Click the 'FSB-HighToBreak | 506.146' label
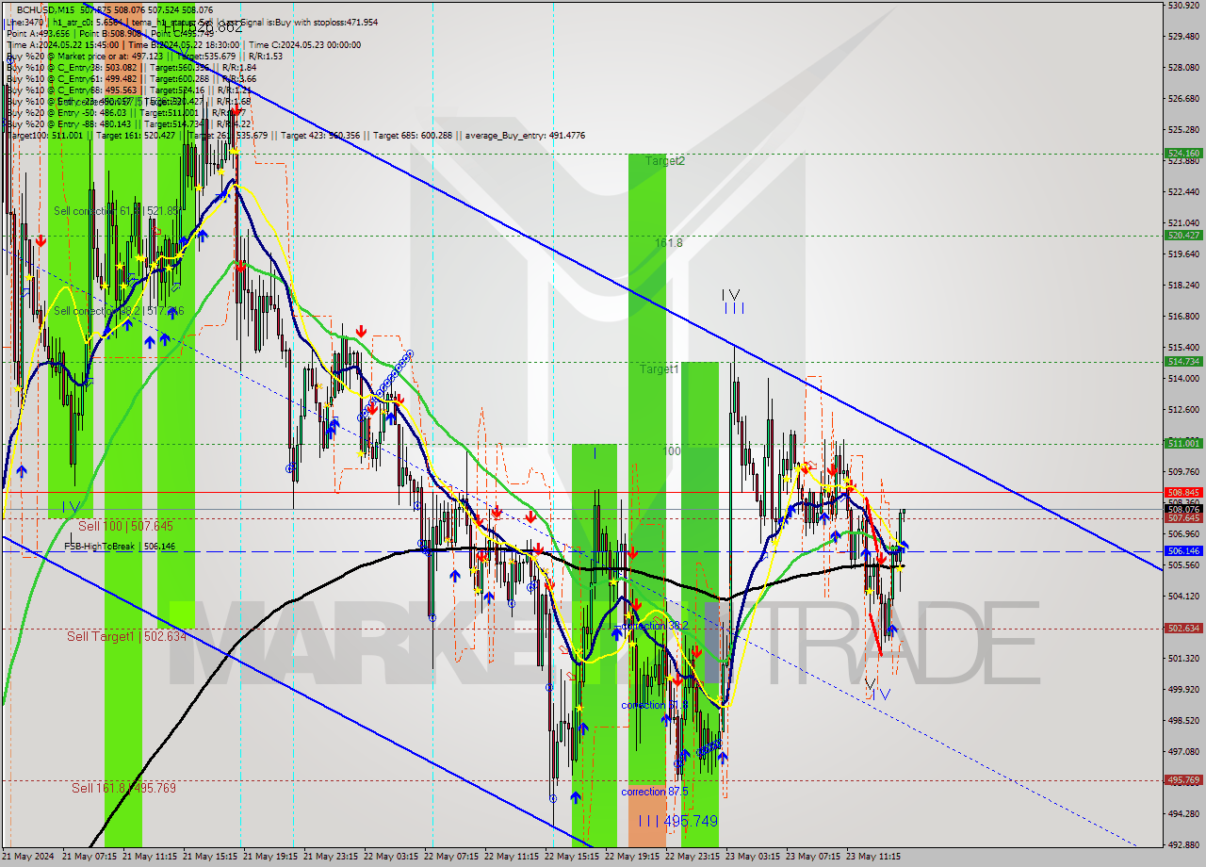The height and width of the screenshot is (867, 1206). click(120, 546)
